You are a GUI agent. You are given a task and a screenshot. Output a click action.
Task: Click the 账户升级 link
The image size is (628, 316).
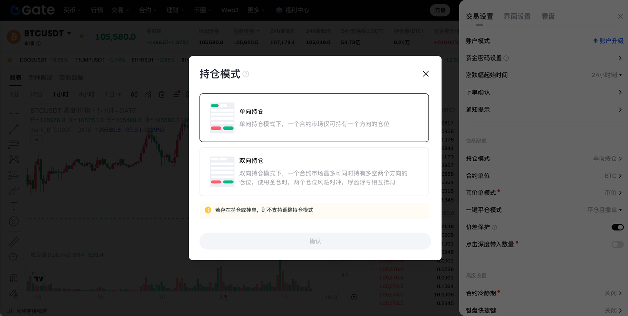(608, 41)
